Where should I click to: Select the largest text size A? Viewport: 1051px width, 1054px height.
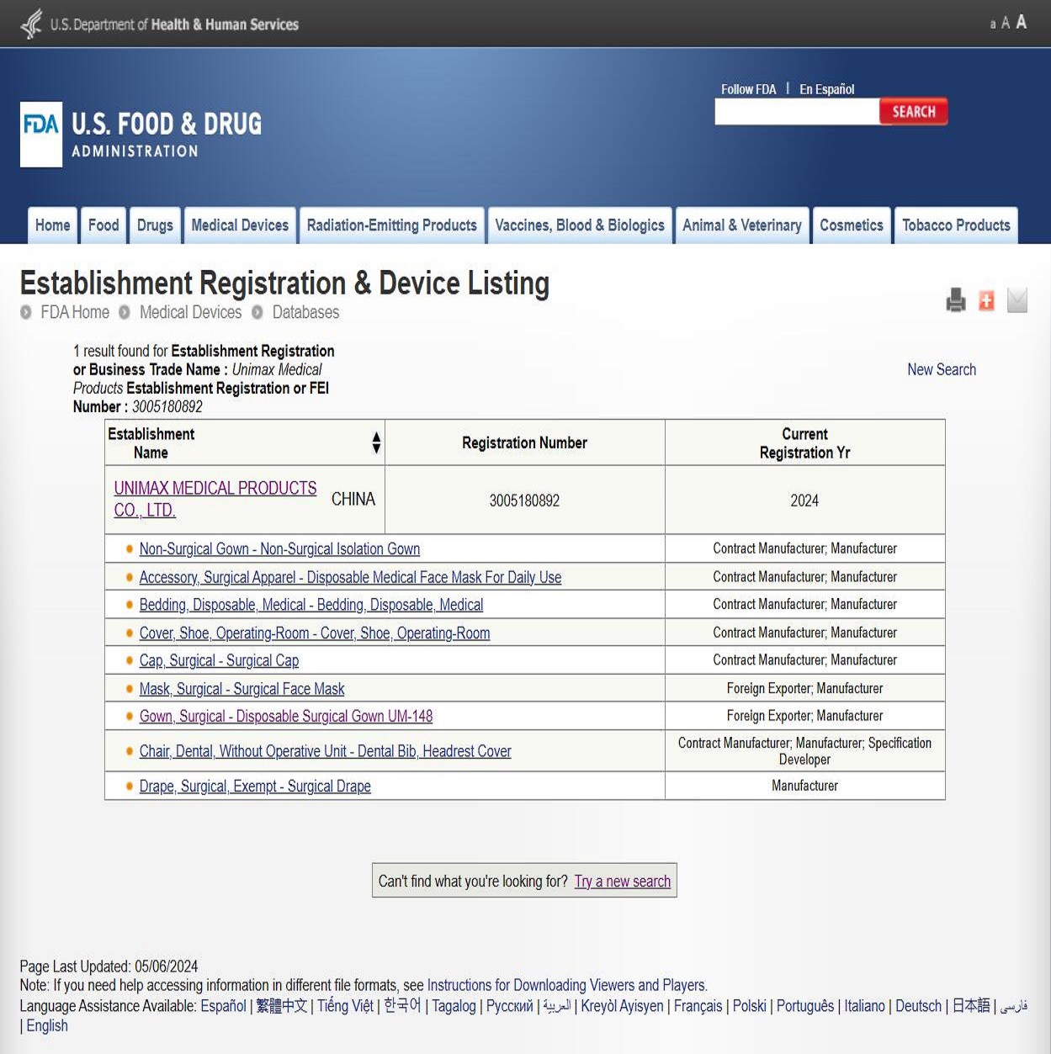click(x=1021, y=23)
